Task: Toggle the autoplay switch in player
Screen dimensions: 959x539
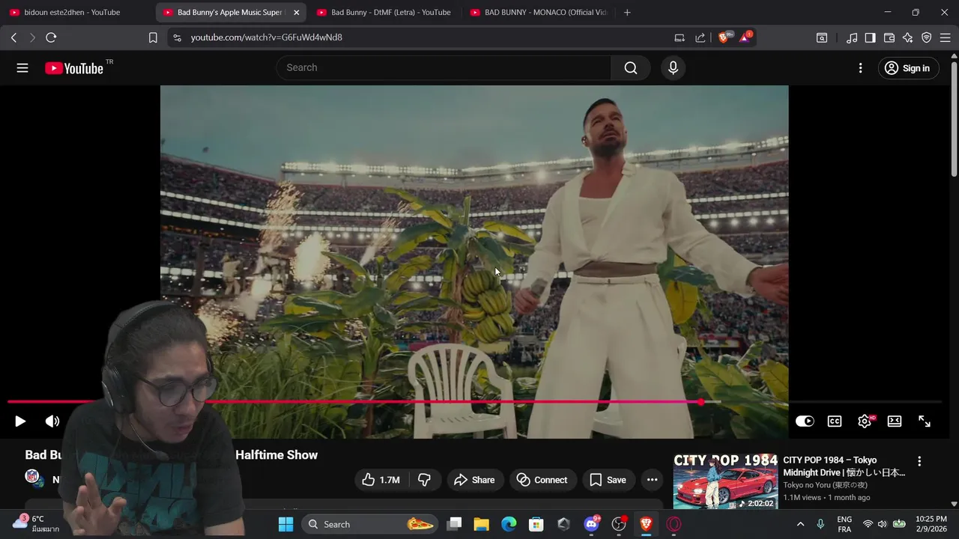Action: [x=805, y=421]
